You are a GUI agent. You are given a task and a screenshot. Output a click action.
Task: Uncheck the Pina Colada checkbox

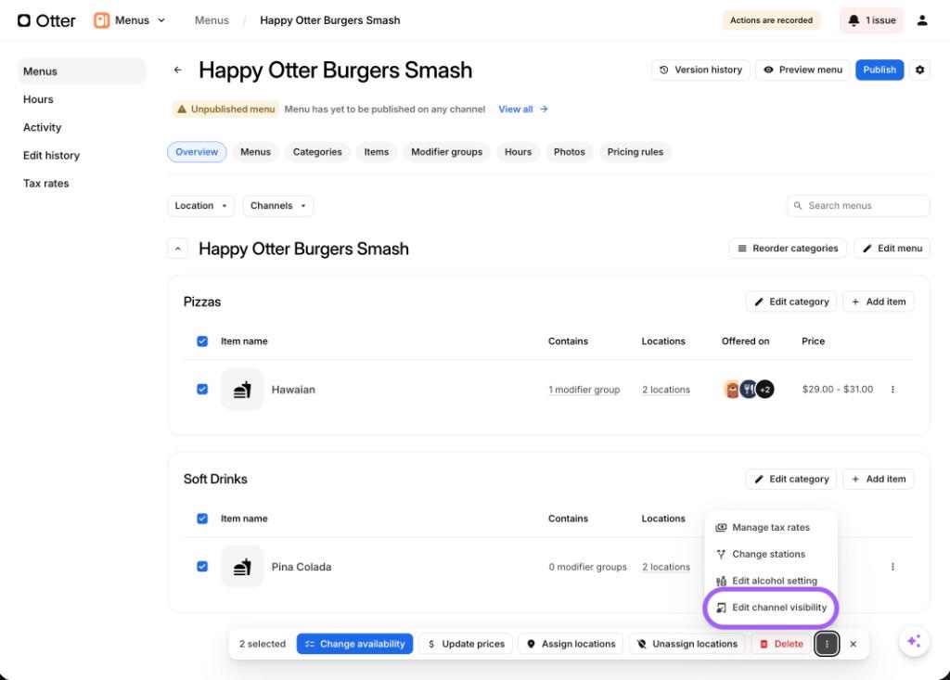pos(202,567)
